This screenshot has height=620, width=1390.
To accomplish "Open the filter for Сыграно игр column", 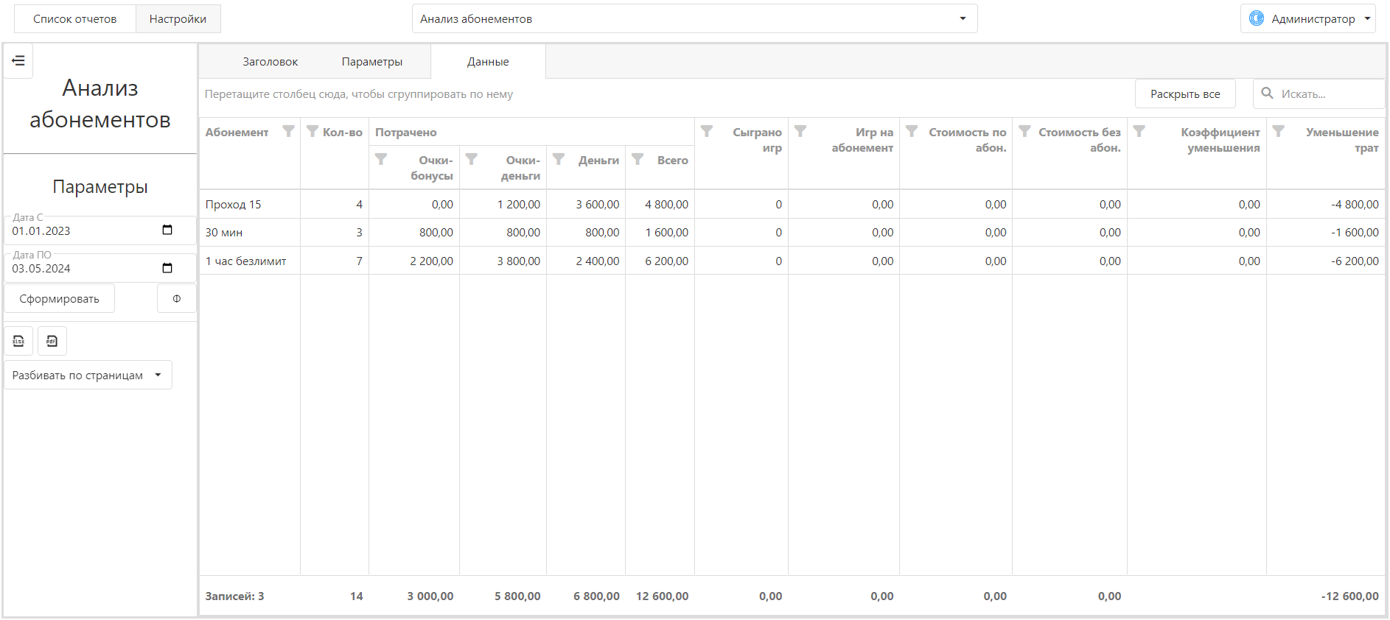I will (x=707, y=131).
